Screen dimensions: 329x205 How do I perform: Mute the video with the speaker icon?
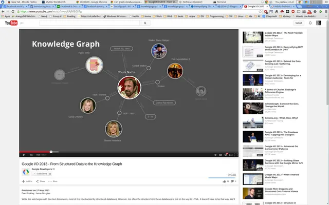[31, 155]
